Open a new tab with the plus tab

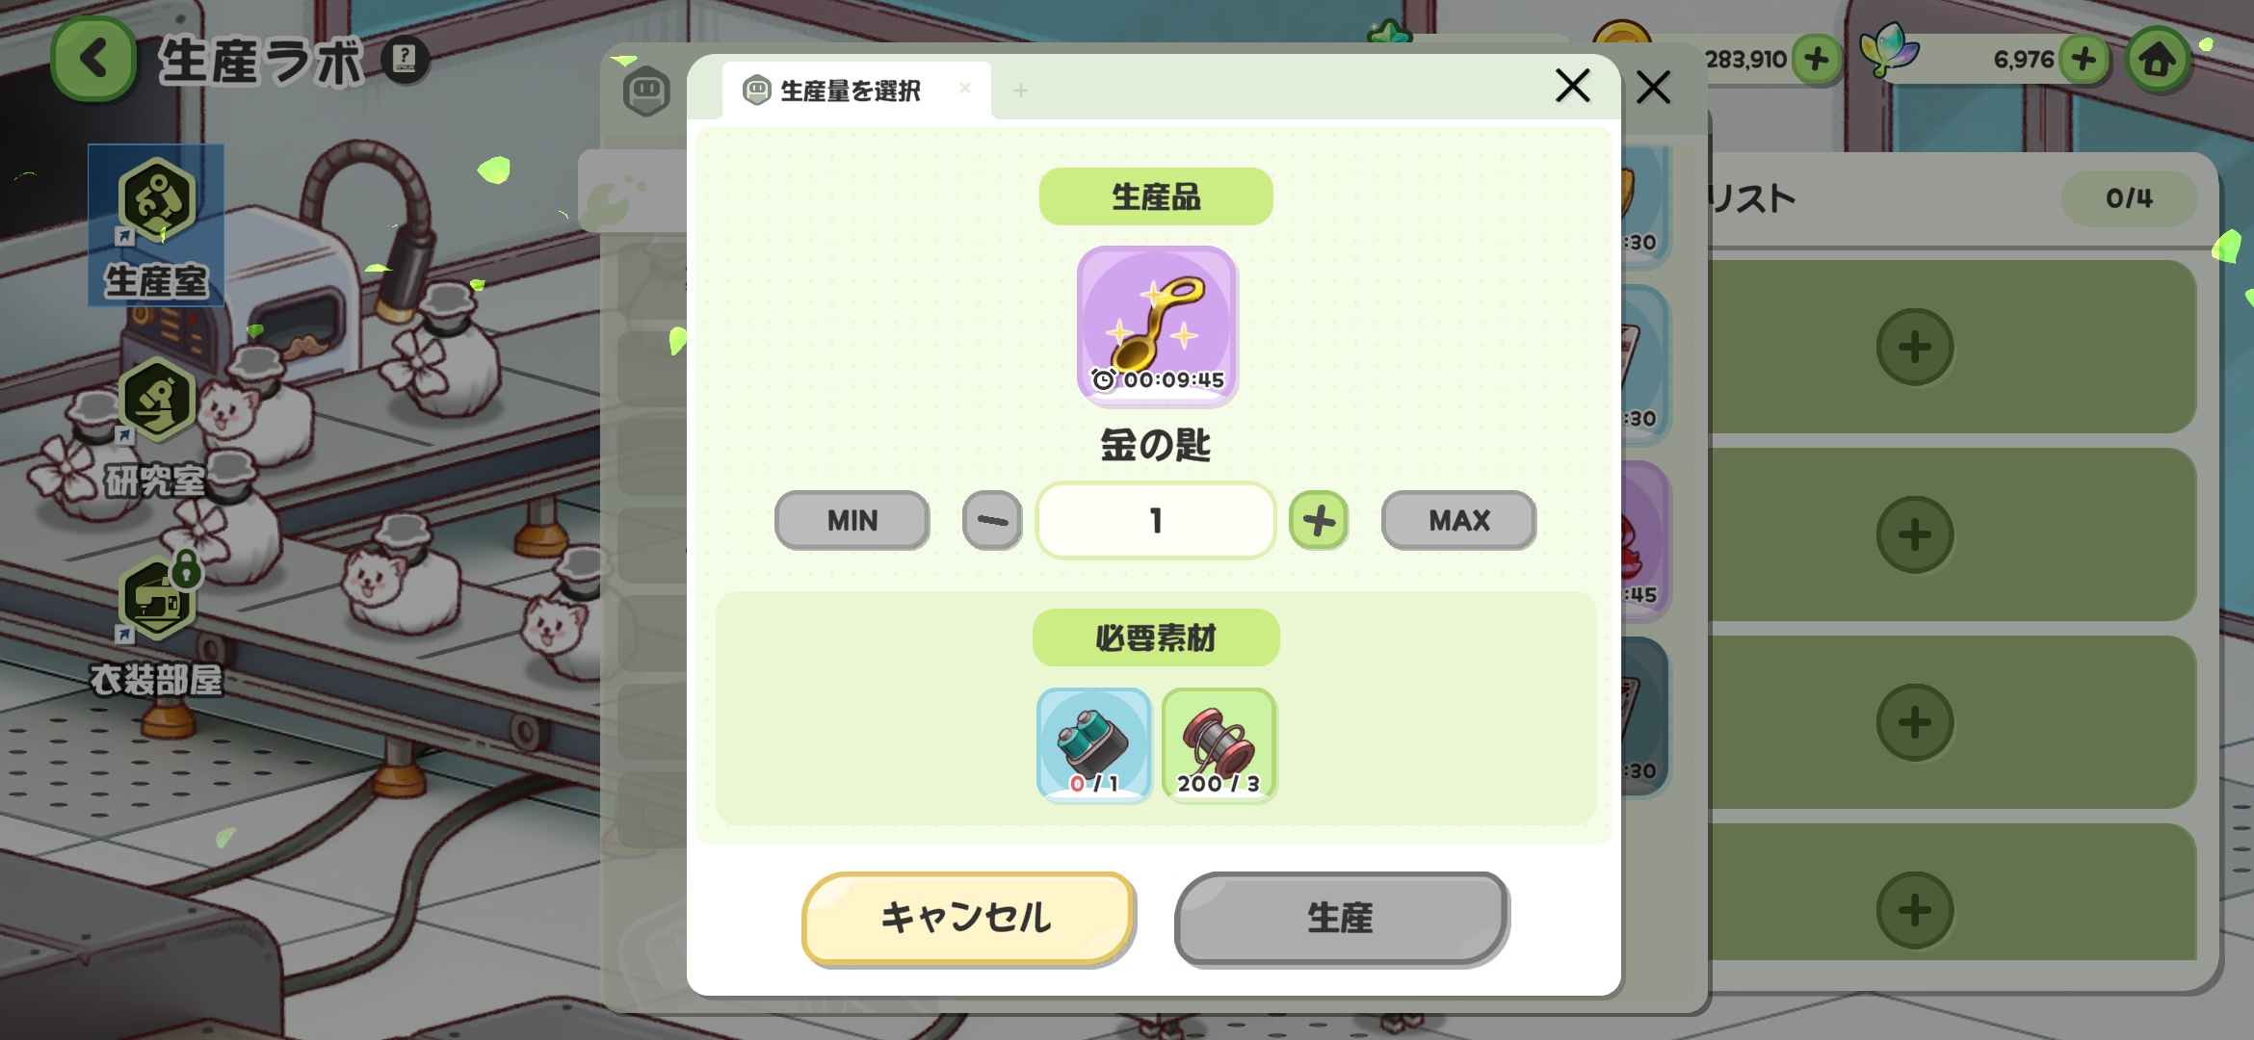[x=1020, y=91]
